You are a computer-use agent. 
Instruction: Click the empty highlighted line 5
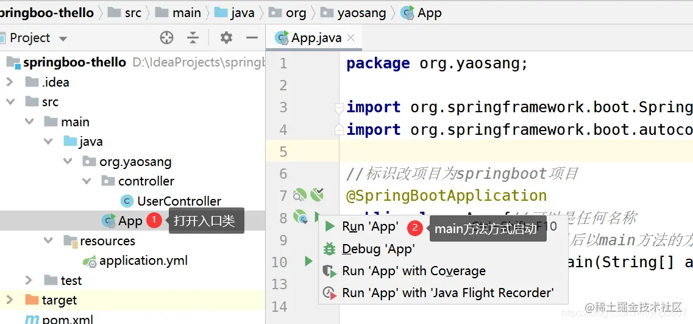(516, 151)
